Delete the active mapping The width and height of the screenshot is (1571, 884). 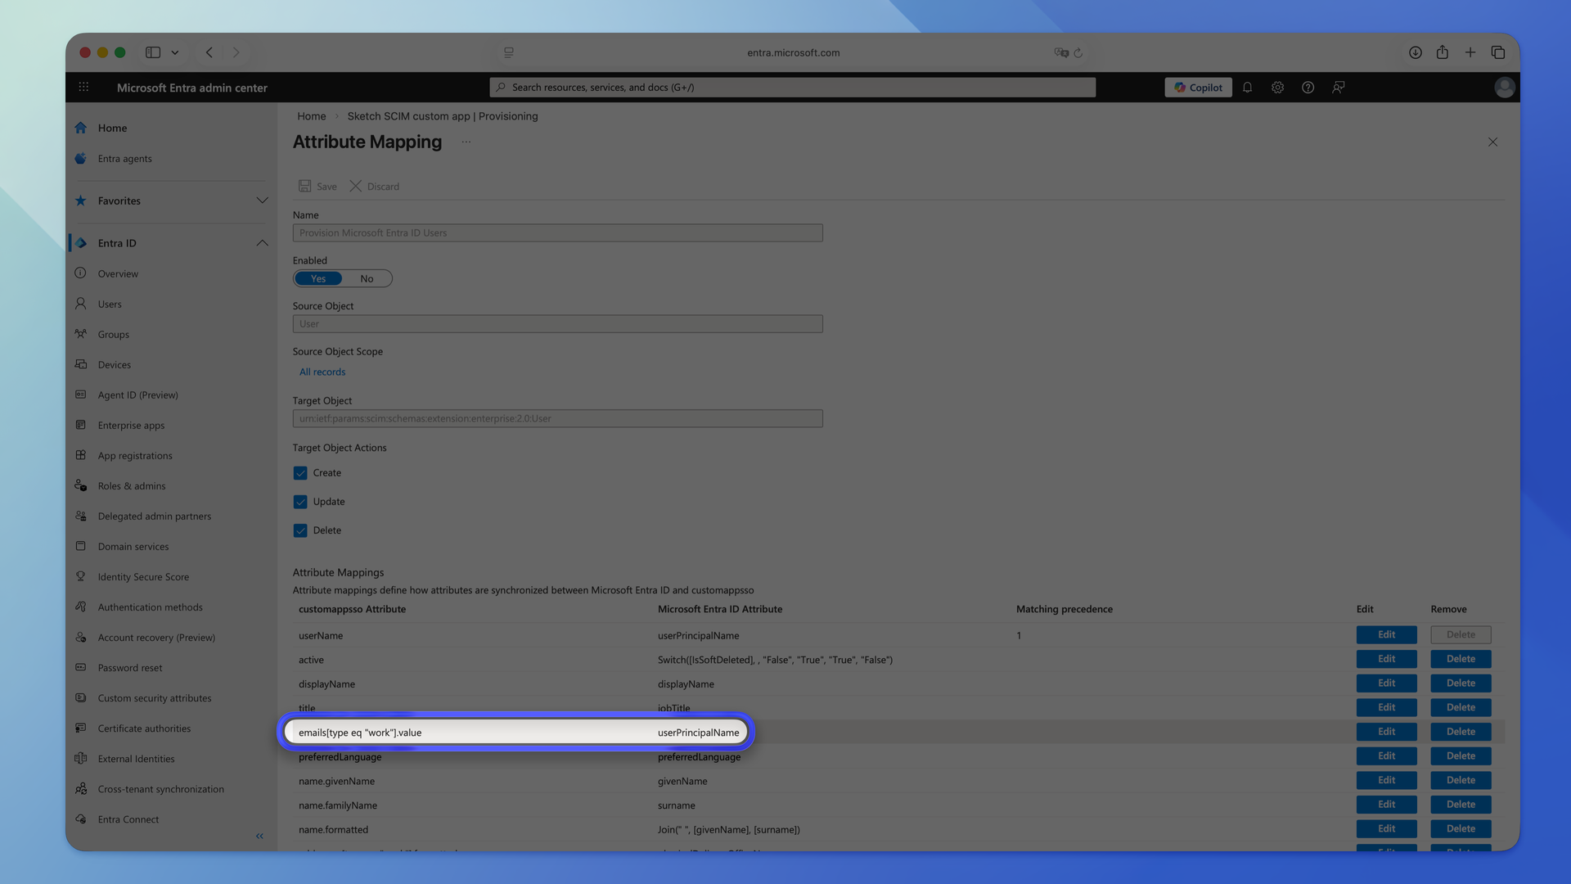(x=1461, y=659)
